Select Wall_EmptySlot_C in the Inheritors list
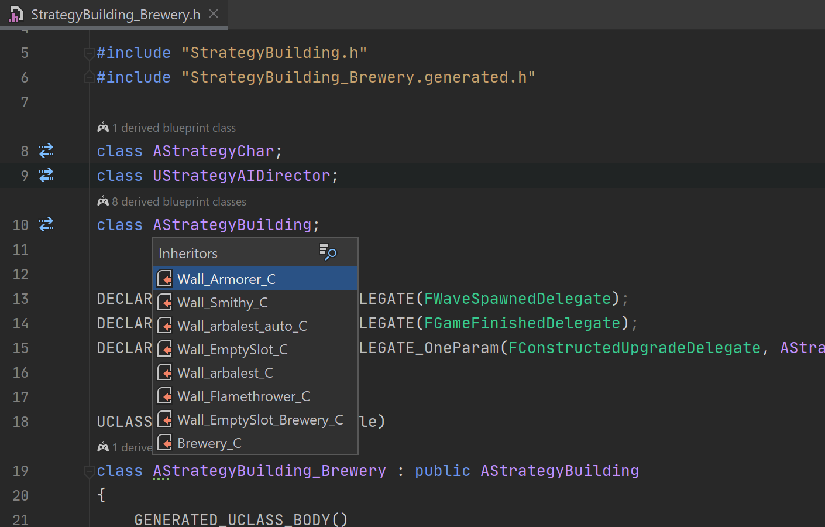Viewport: 825px width, 527px height. (x=255, y=349)
